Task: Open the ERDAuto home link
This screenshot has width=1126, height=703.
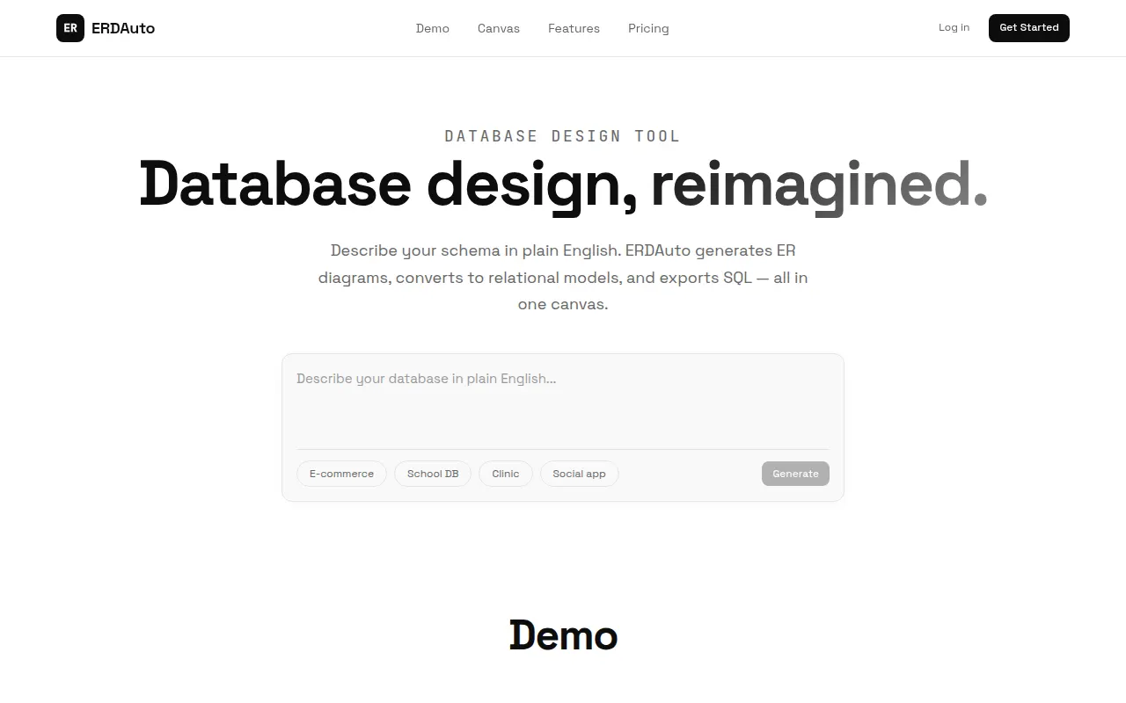Action: pyautogui.click(x=106, y=28)
